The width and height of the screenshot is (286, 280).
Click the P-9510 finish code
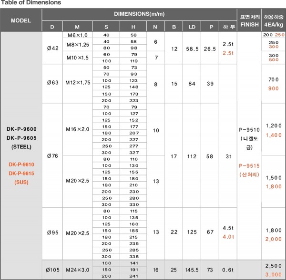tap(250, 129)
